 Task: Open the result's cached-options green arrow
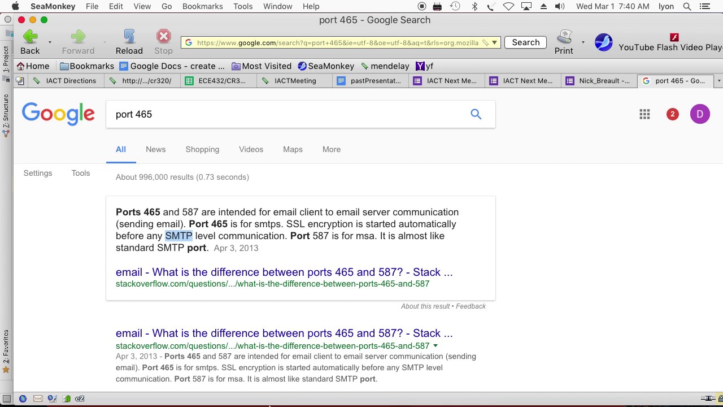pos(435,346)
